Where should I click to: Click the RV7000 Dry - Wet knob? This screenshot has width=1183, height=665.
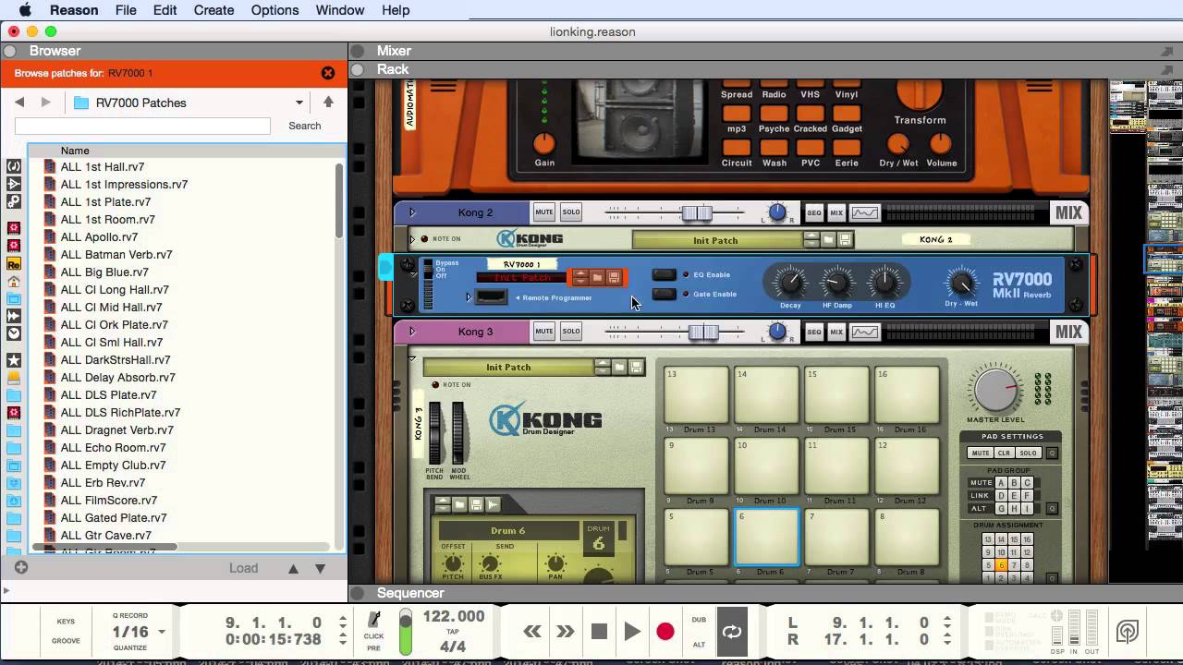click(961, 283)
